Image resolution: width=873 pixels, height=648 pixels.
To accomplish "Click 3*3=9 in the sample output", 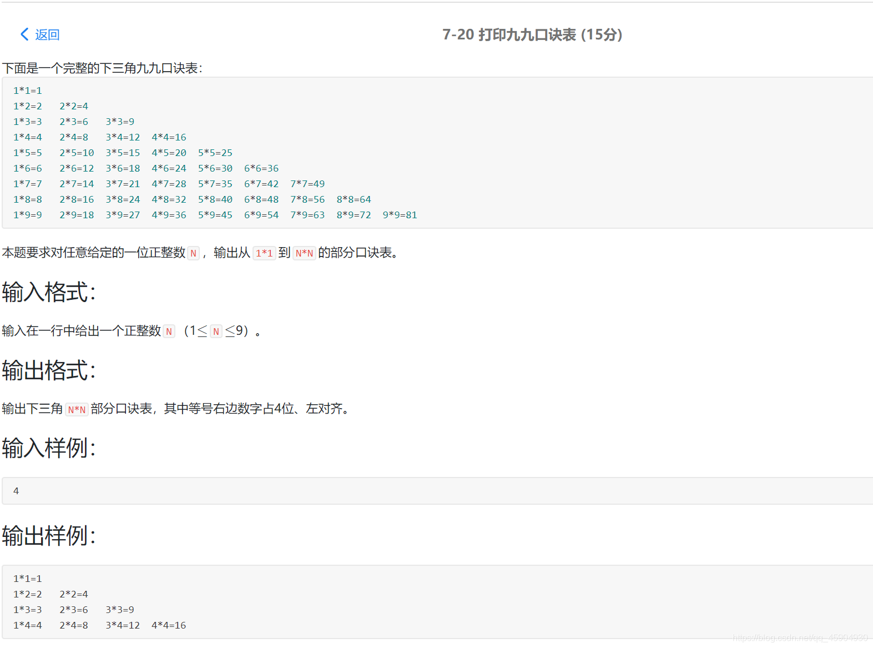I will (120, 610).
